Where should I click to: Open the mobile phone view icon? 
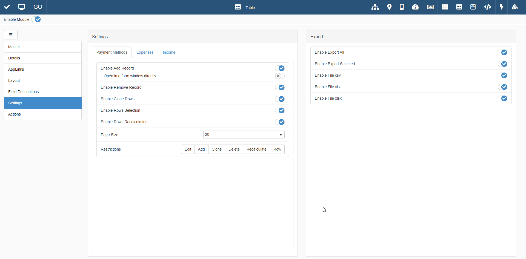coord(402,7)
